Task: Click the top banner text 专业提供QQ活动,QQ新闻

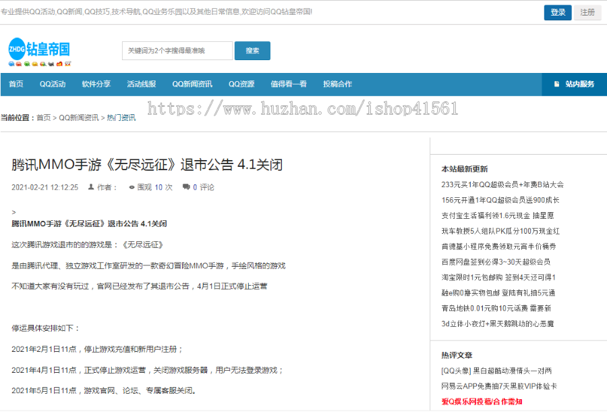Action: (156, 12)
